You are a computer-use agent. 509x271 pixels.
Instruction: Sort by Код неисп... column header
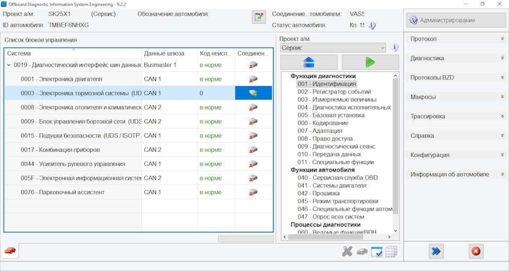(216, 53)
